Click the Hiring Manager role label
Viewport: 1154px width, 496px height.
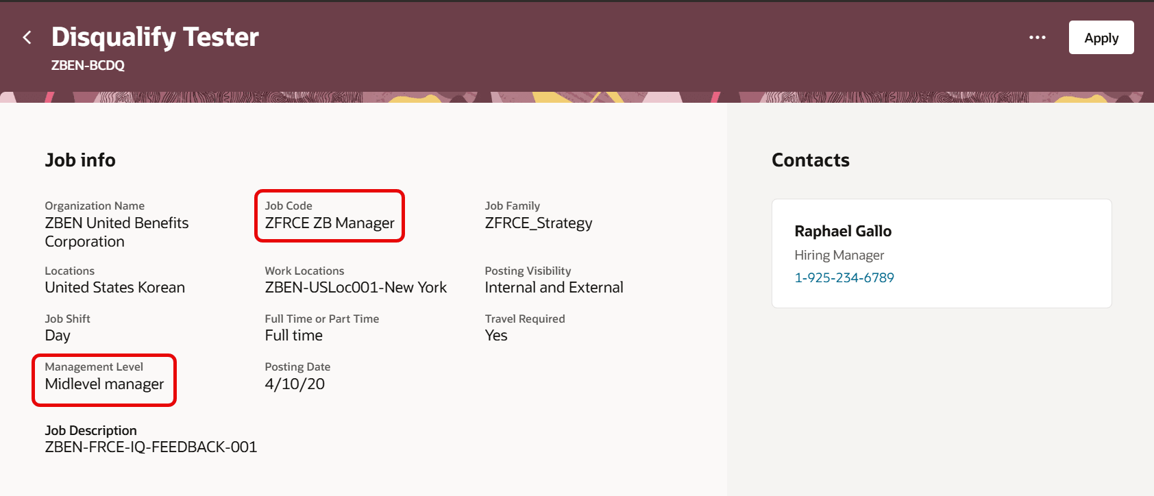[x=839, y=256]
